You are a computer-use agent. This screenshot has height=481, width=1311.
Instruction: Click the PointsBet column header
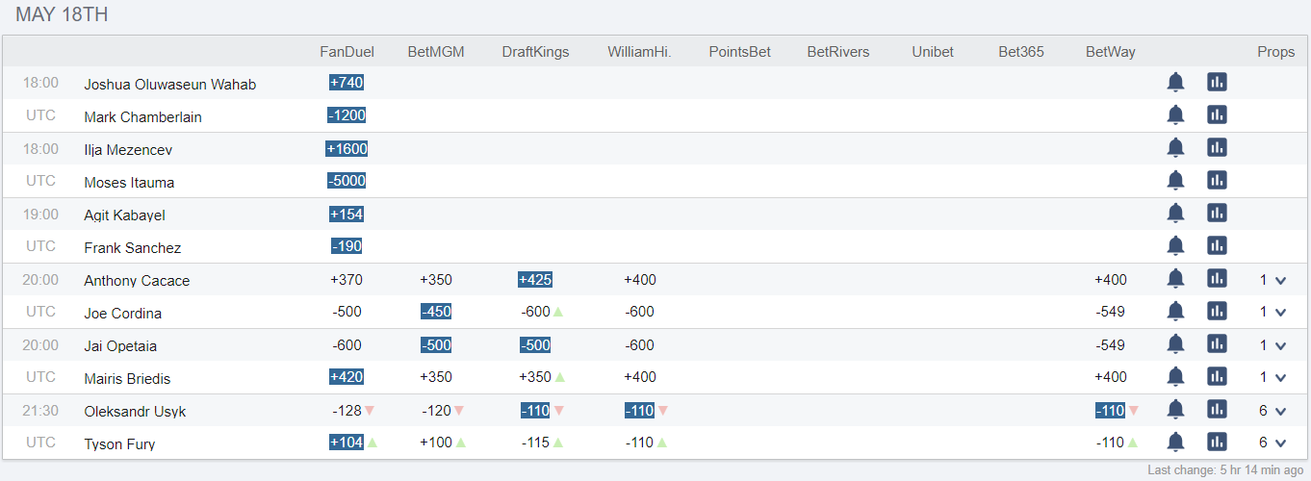pos(739,52)
